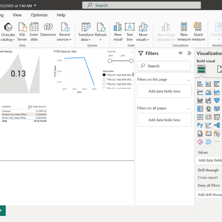Select the stacked bar chart visual
Screen dimensions: 222x222
coord(200,84)
